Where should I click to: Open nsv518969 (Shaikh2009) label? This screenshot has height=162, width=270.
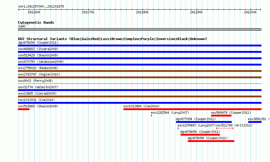(38, 106)
